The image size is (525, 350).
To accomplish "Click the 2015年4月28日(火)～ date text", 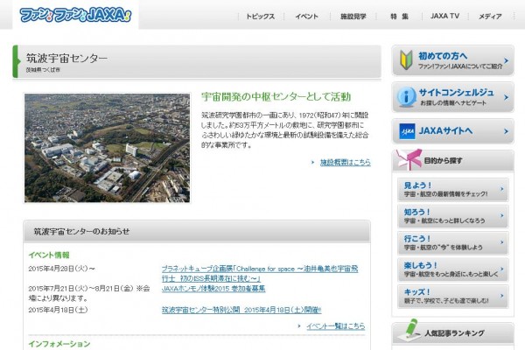I will click(61, 269).
